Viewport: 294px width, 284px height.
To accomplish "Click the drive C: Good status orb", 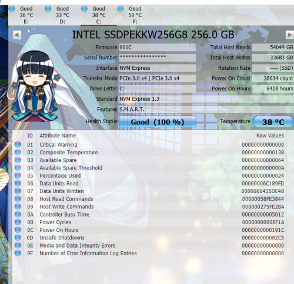I will (84, 9).
